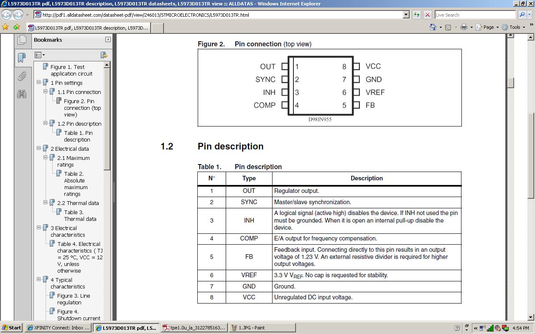Open the Windows Start menu
This screenshot has width=535, height=334.
[12, 328]
